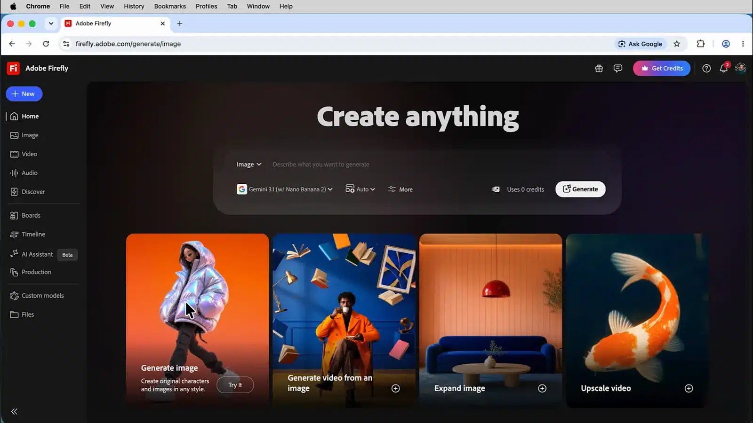
Task: Click the Adobe Firefly logo icon
Action: (13, 68)
